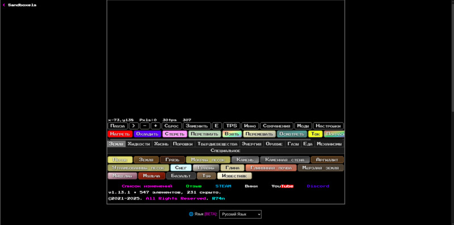Switch to the Жидкости category tab
This screenshot has width=454, height=225.
pyautogui.click(x=138, y=144)
